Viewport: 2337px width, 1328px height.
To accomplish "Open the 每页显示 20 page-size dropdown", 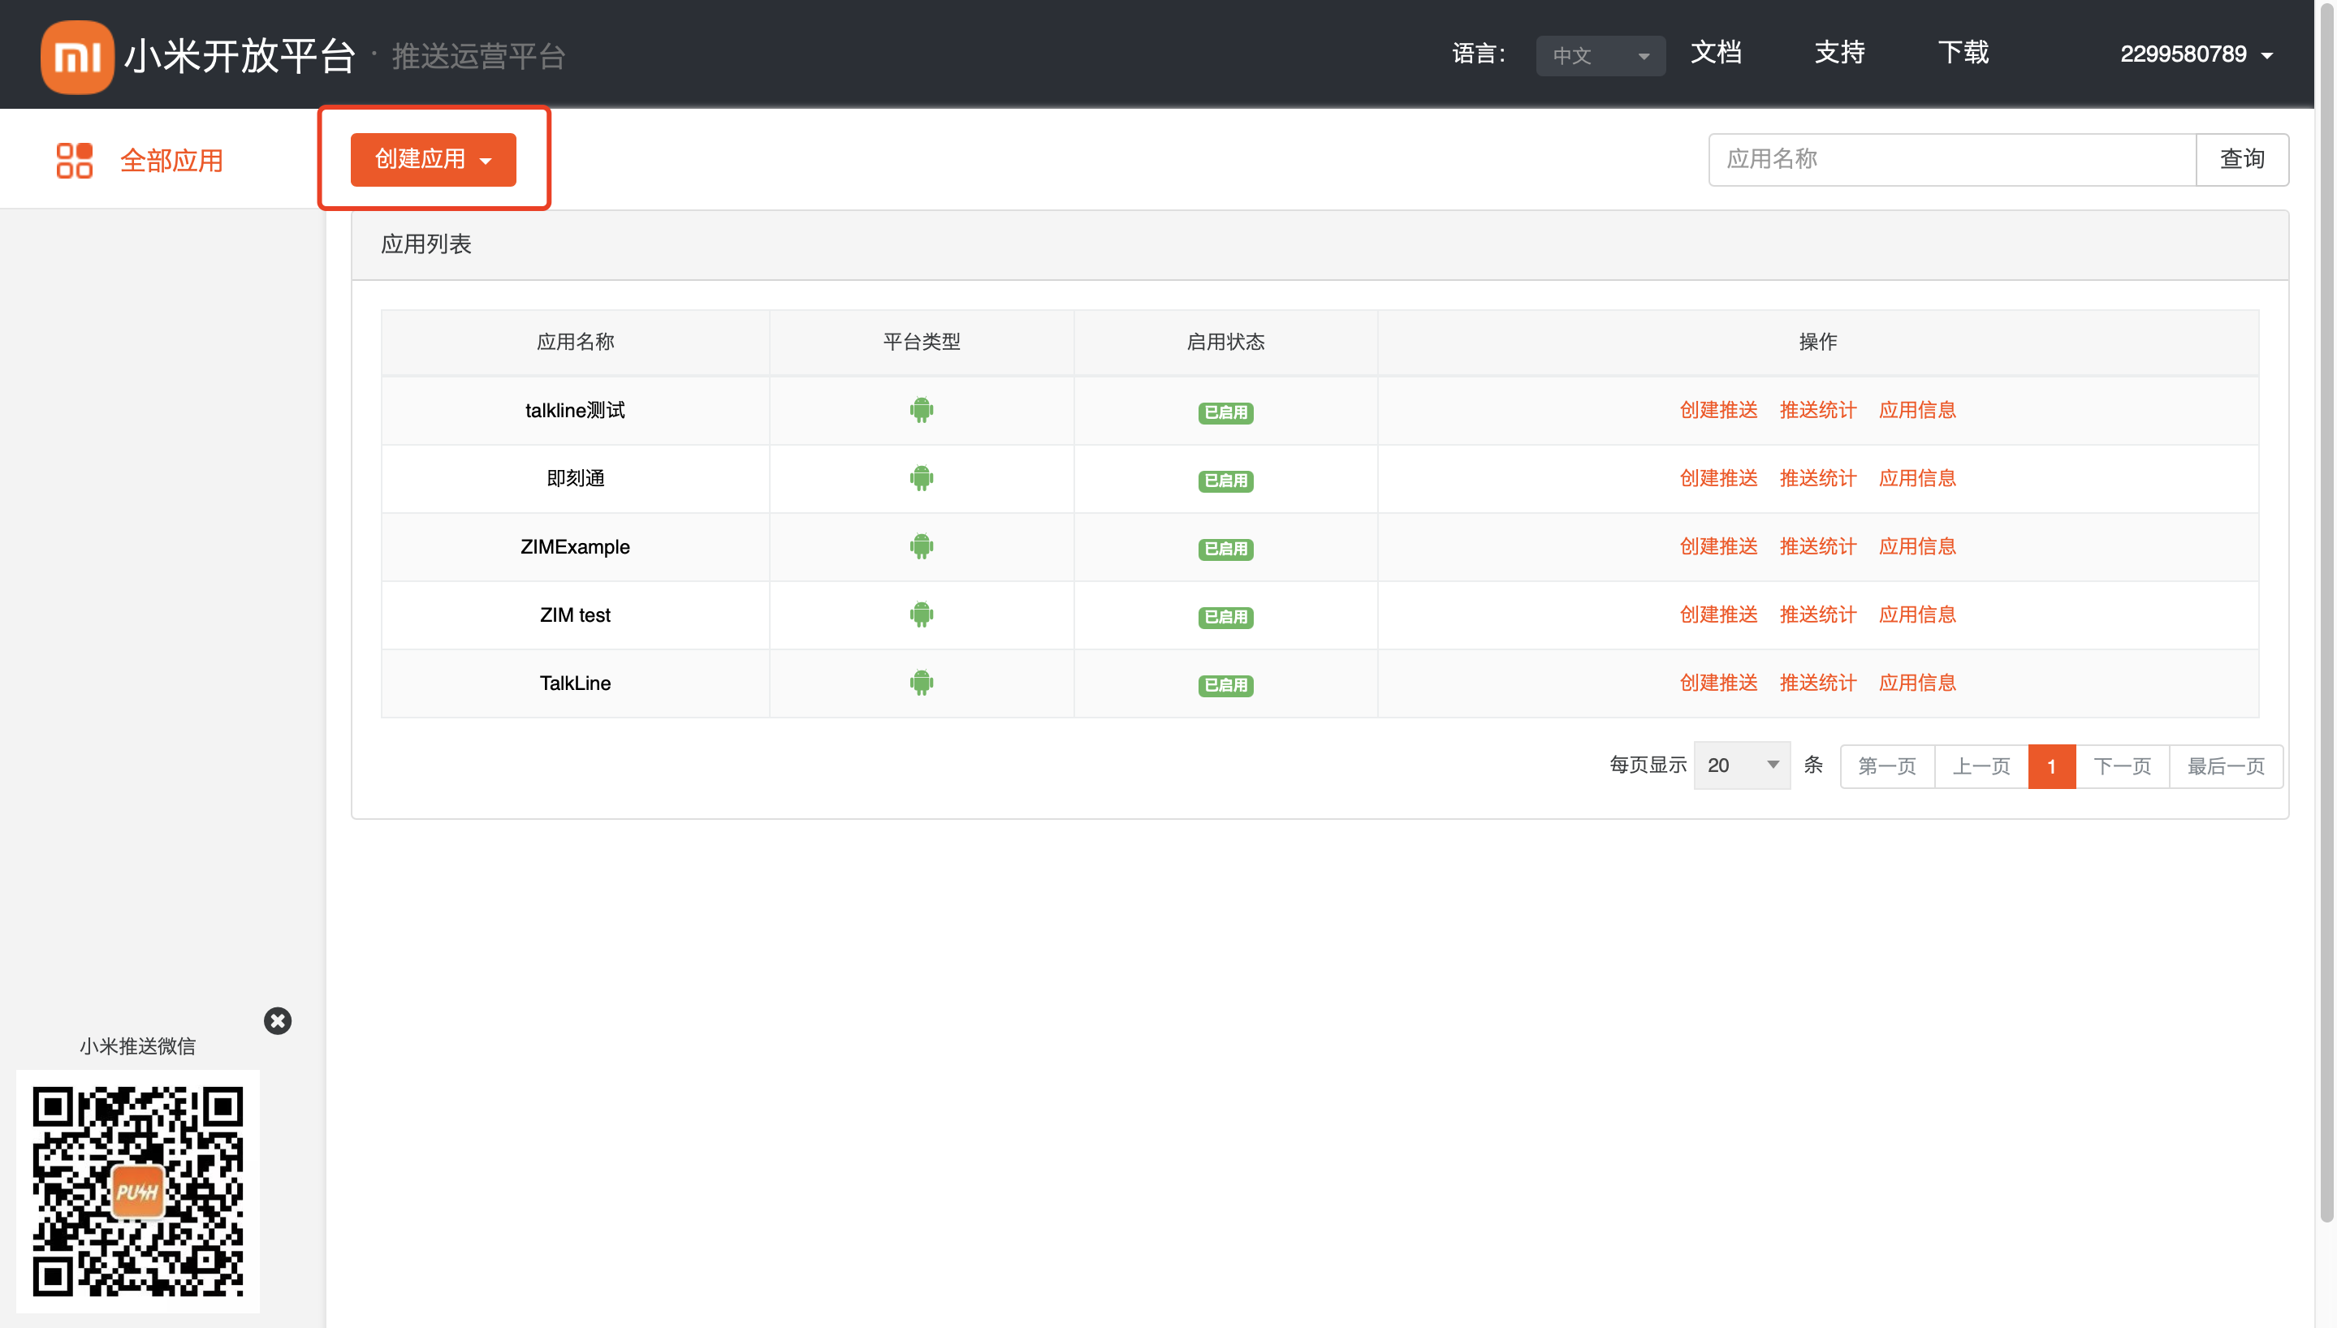I will click(x=1743, y=765).
